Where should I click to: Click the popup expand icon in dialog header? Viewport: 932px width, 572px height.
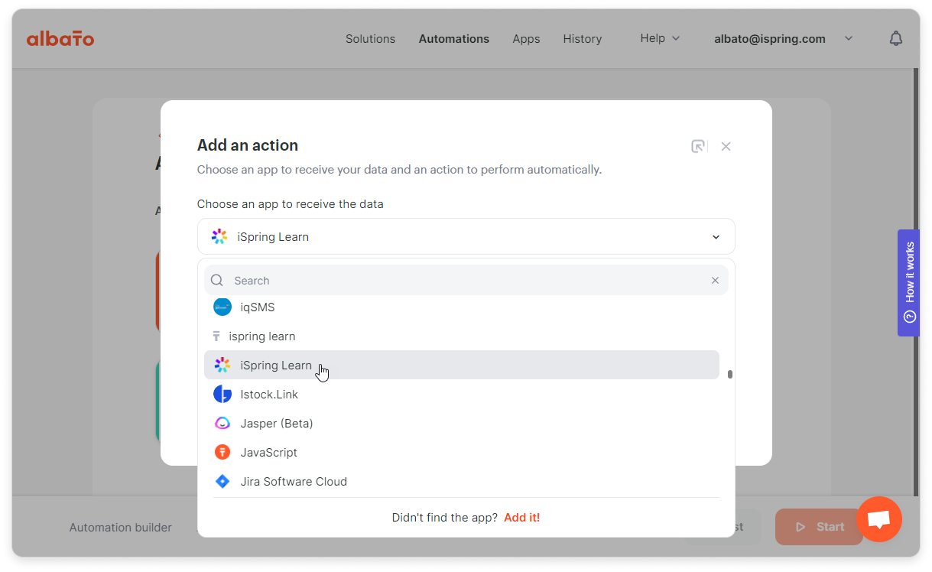[x=697, y=146]
